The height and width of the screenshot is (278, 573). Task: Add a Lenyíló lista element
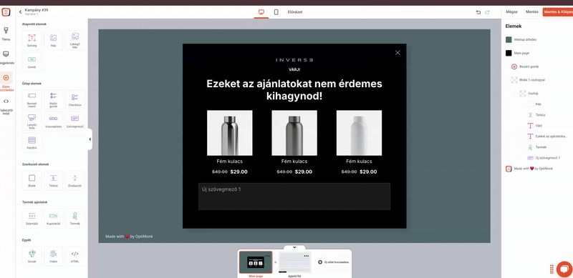[32, 121]
